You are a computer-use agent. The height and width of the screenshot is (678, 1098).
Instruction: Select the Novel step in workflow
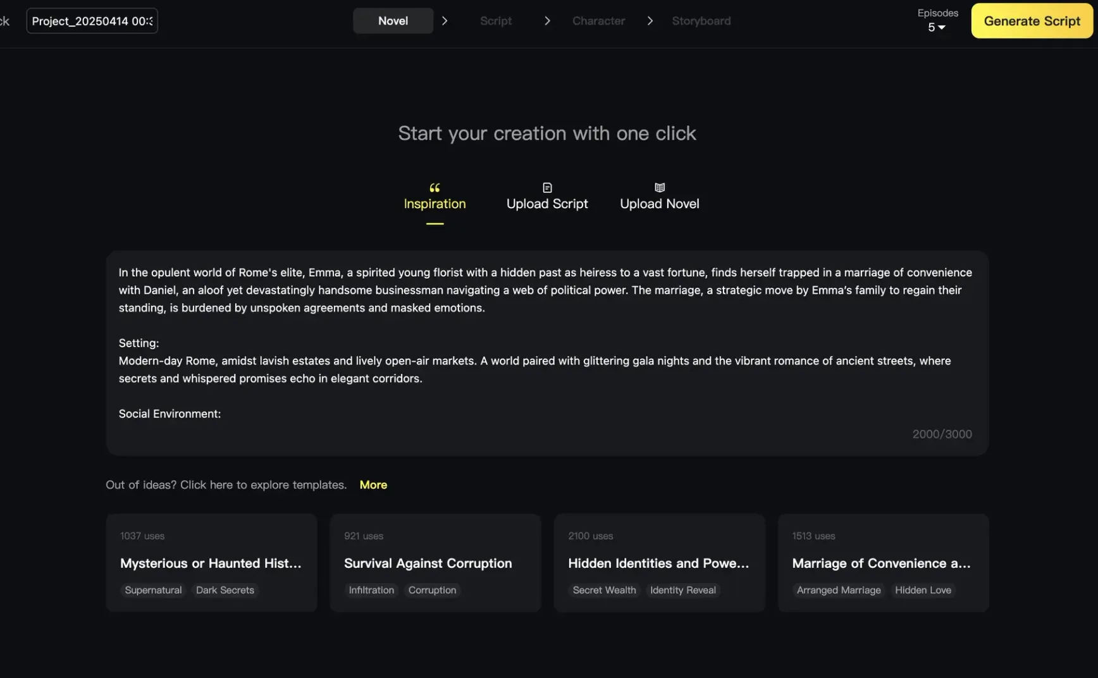[393, 21]
